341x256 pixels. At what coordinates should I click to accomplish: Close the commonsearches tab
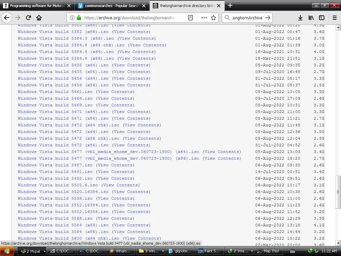144,6
